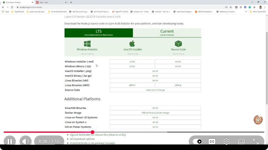Enter fullscreen video mode

click(x=256, y=141)
